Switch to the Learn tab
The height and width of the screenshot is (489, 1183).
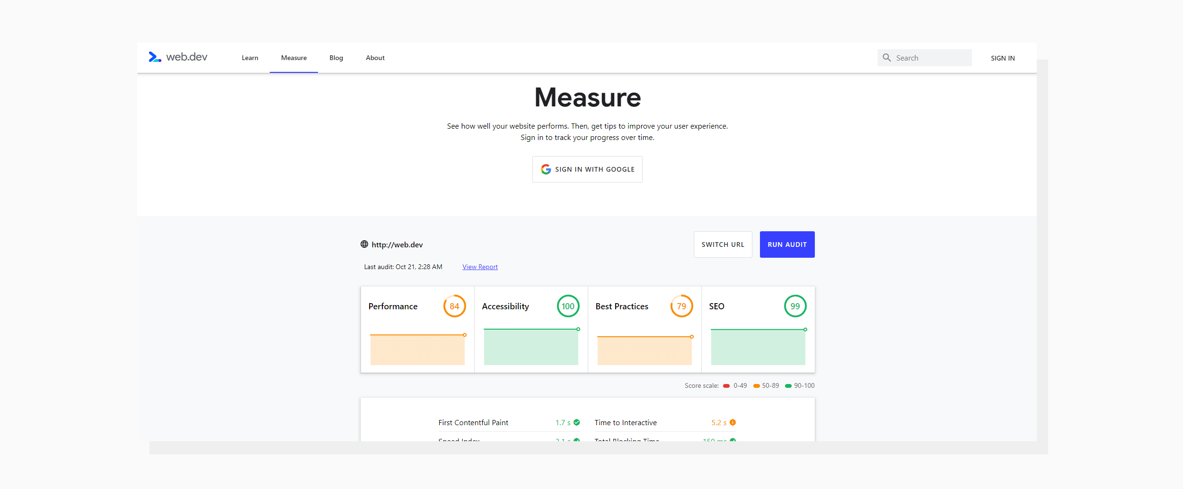[250, 57]
